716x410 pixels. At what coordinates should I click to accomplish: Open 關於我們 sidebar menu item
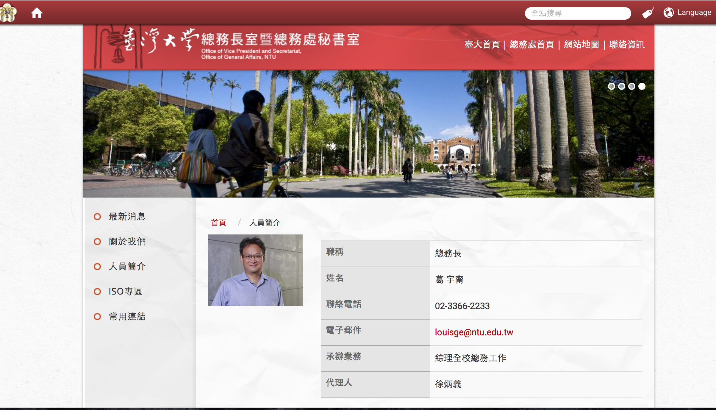[x=127, y=242]
